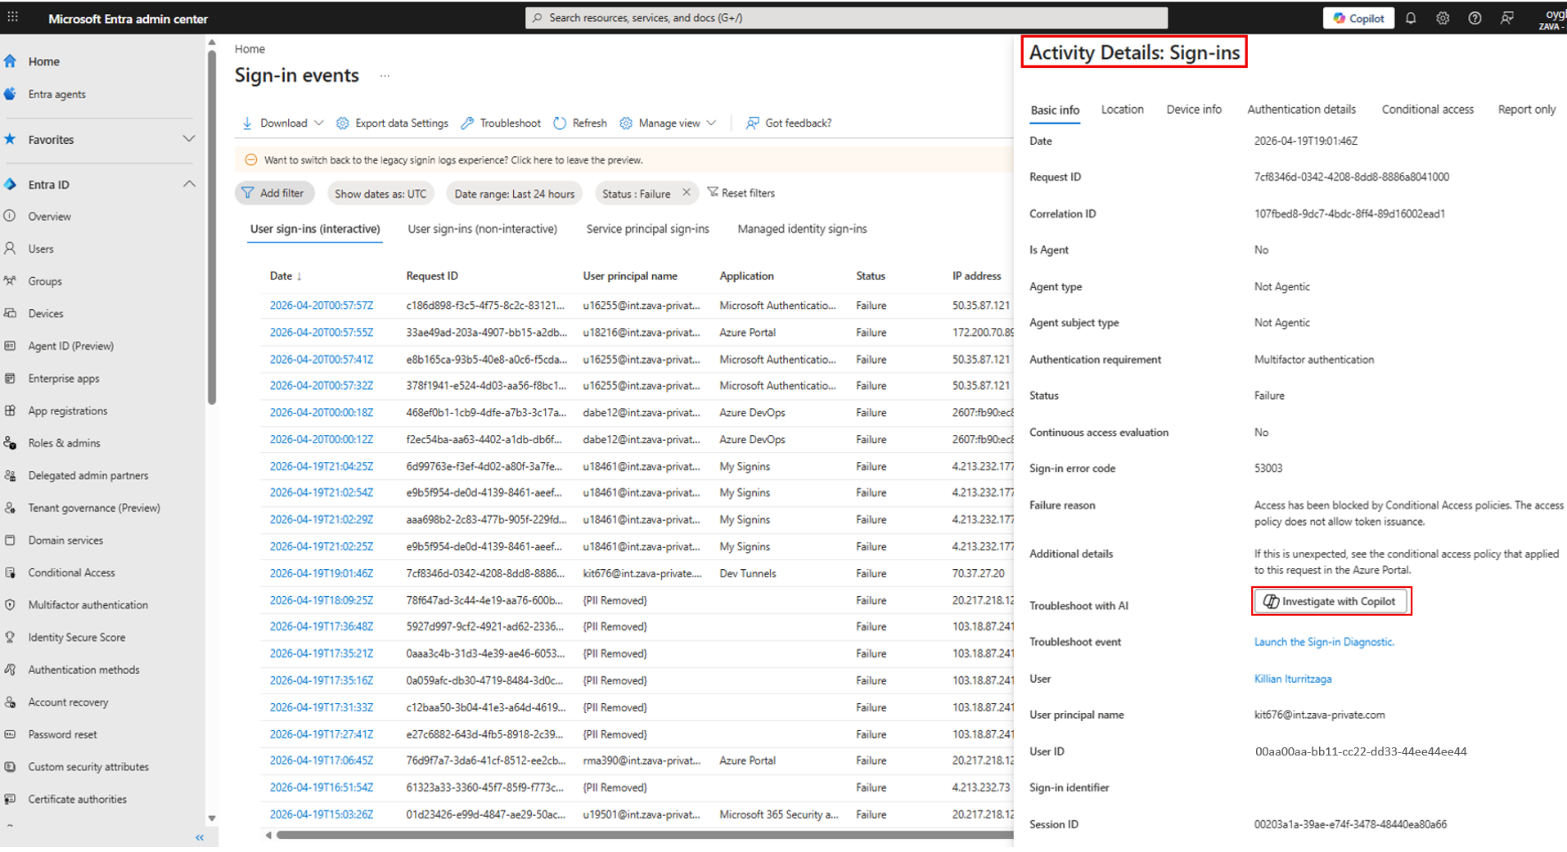This screenshot has width=1567, height=852.
Task: Toggle Show dates as: UTC filter
Action: click(x=380, y=194)
